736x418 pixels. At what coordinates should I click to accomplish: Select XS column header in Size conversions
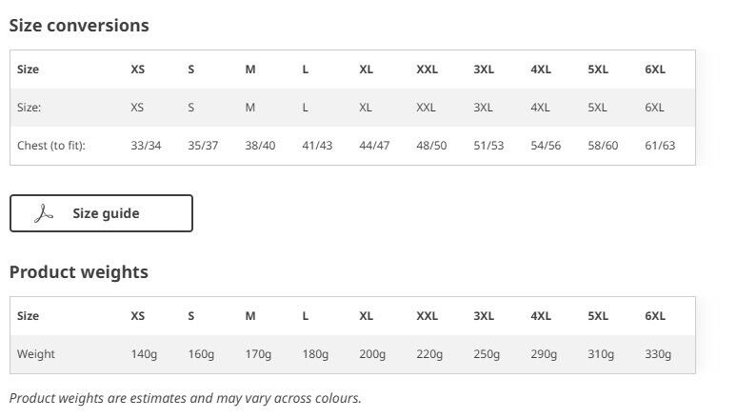click(138, 70)
